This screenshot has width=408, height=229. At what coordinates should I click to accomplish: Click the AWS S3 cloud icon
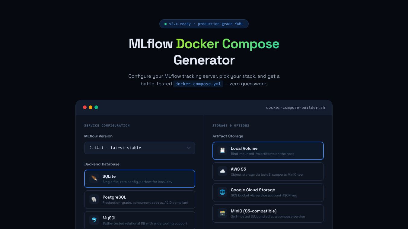coord(222,171)
